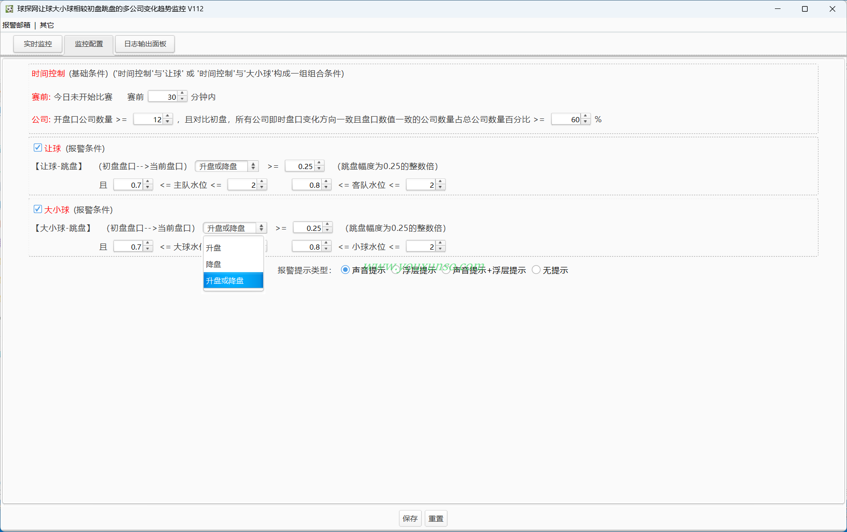The image size is (847, 532).
Task: Decrease the 小球水位 lower bound 0.8
Action: pyautogui.click(x=326, y=249)
